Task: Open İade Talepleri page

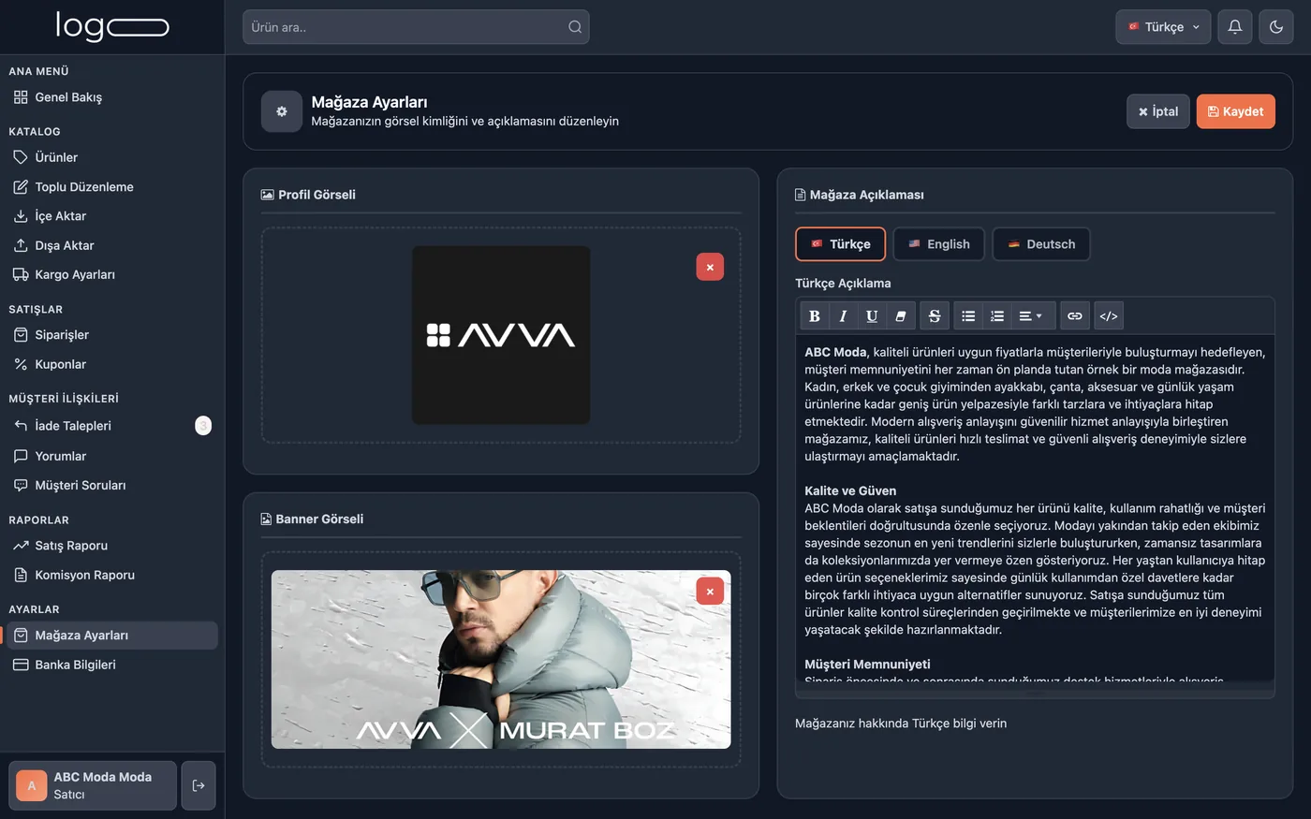Action: 112,426
